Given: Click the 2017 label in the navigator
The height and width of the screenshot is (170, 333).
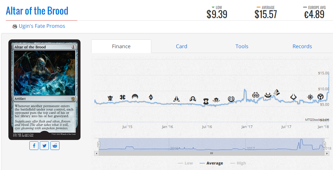Looking at the screenshot, I should [x=251, y=148].
